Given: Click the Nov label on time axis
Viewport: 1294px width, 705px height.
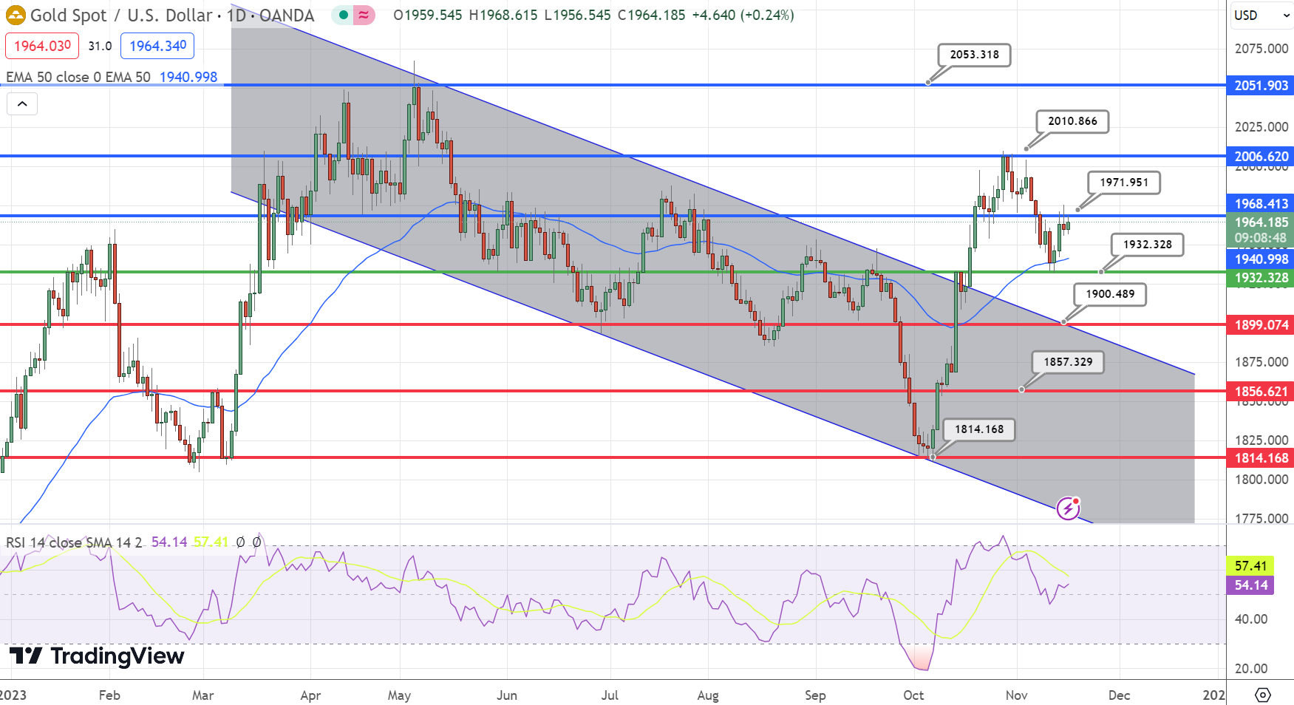Looking at the screenshot, I should pos(1017,695).
